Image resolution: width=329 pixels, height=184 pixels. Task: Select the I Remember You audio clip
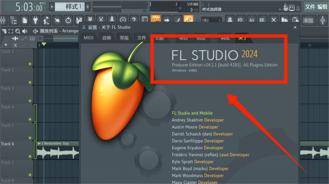[x=58, y=150]
